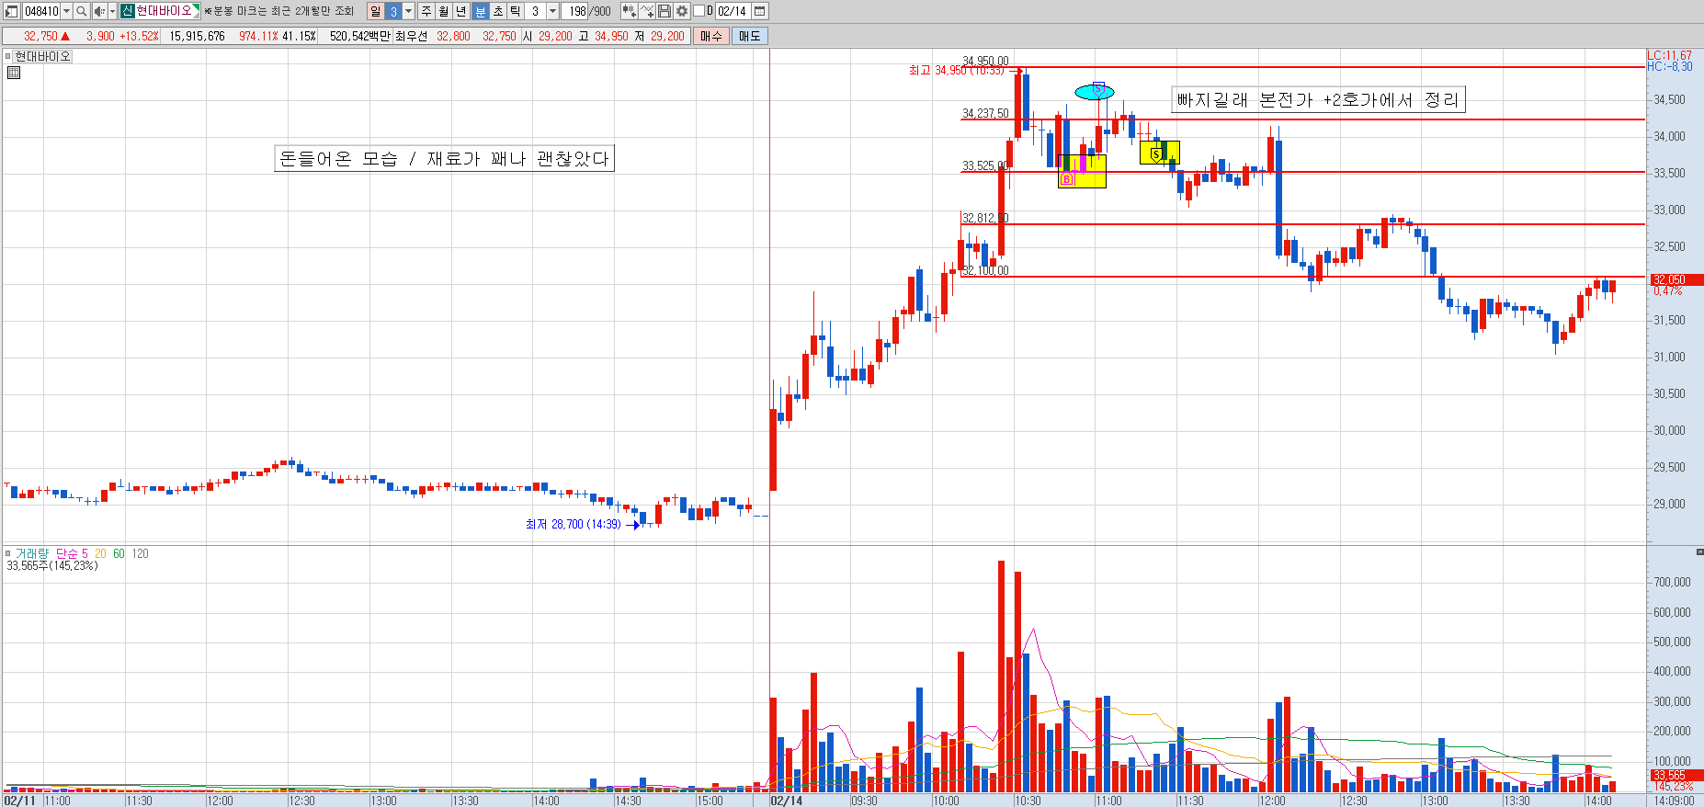The width and height of the screenshot is (1704, 807).
Task: Open the dropdown beside the 3 period button
Action: coord(409,11)
